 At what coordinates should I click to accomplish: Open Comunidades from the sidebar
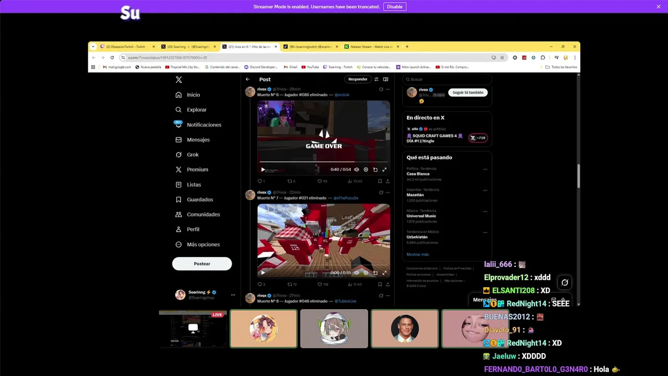(x=198, y=215)
